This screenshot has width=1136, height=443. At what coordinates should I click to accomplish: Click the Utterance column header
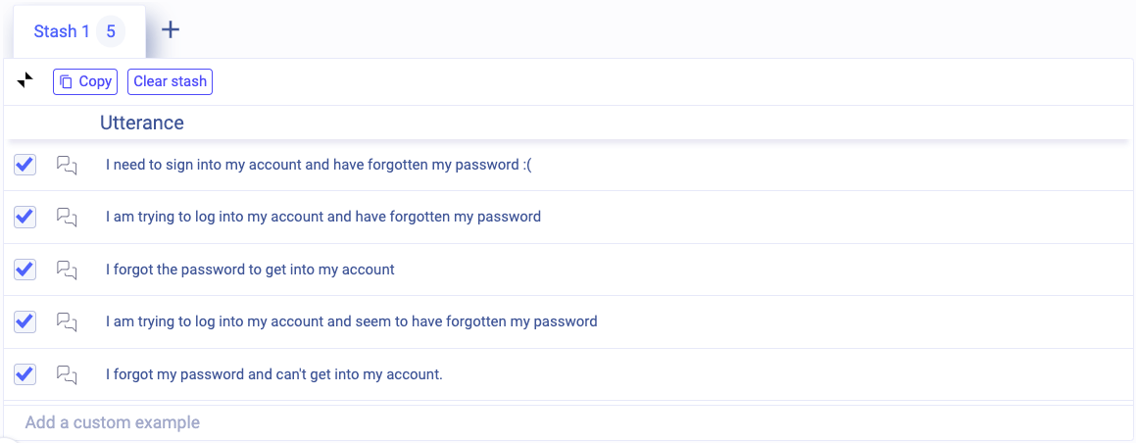point(142,123)
